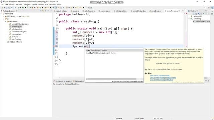Open the Project menu
The height and width of the screenshot is (120, 214).
coord(41,5)
